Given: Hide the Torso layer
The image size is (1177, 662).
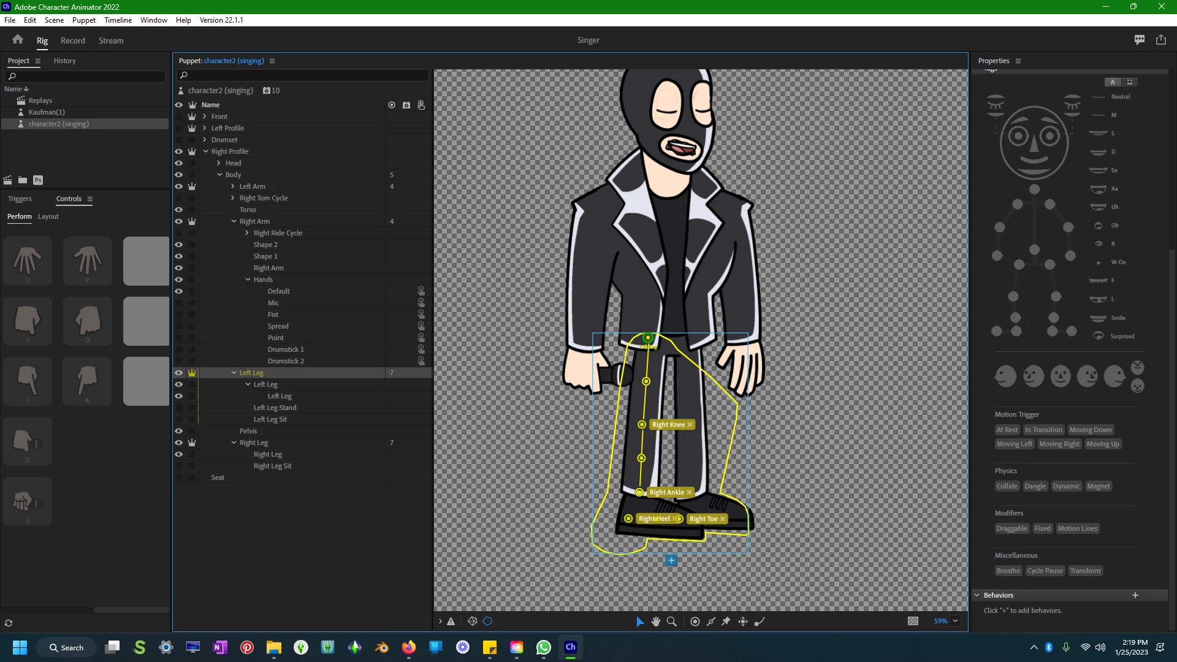Looking at the screenshot, I should (179, 210).
